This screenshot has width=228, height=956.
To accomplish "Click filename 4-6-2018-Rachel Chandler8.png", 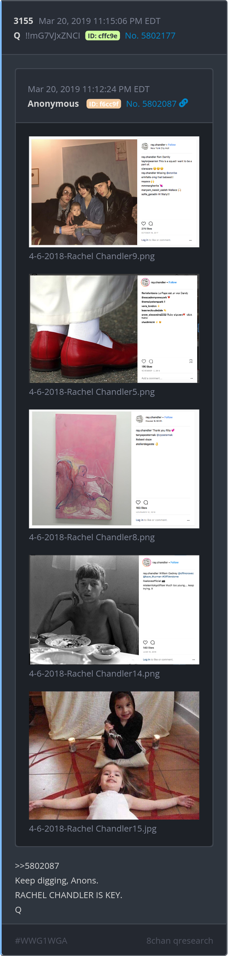I will pyautogui.click(x=92, y=537).
